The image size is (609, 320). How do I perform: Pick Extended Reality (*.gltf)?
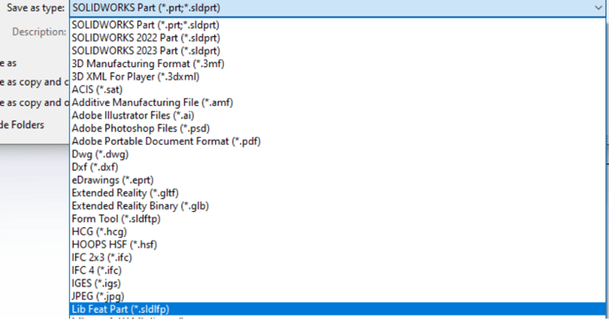337,193
